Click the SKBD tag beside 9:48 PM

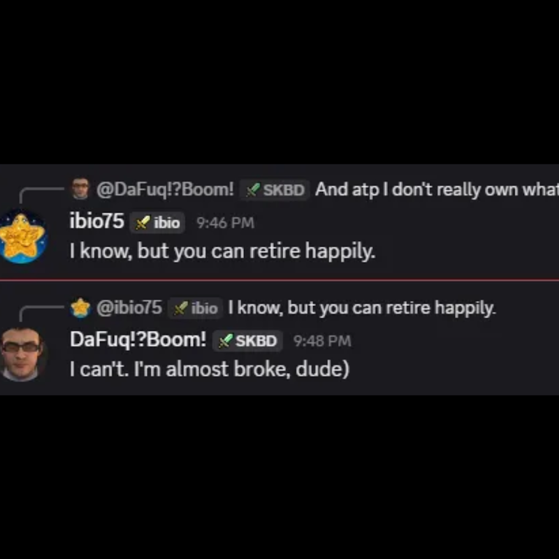click(248, 341)
